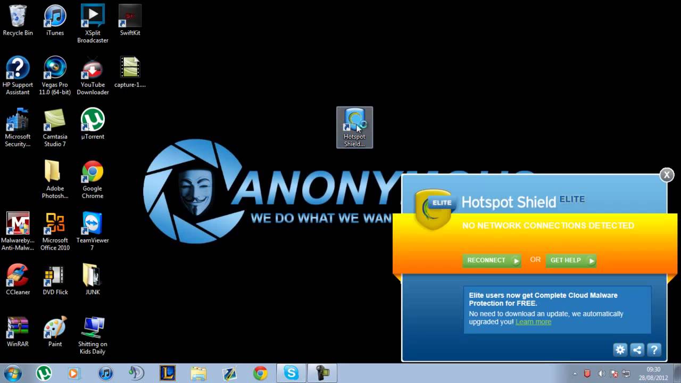Open the volume speaker tray icon
Viewport: 681px width, 383px height.
(x=601, y=374)
